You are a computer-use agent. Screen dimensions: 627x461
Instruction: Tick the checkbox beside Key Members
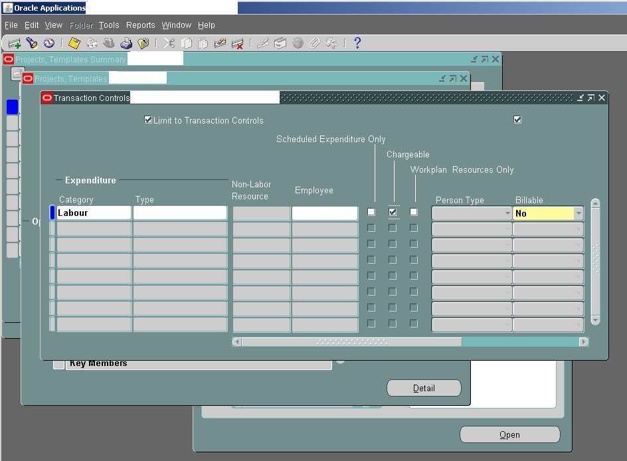[x=58, y=364]
